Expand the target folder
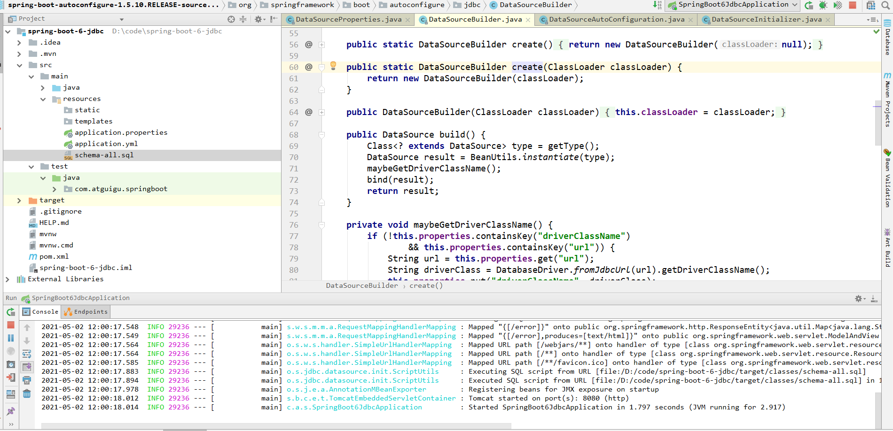Screen dimensions: 893x431 [x=19, y=200]
